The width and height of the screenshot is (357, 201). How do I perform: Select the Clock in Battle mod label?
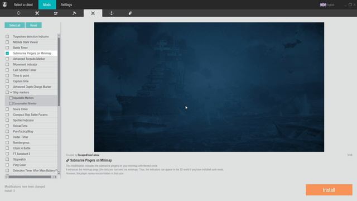[x=22, y=148]
